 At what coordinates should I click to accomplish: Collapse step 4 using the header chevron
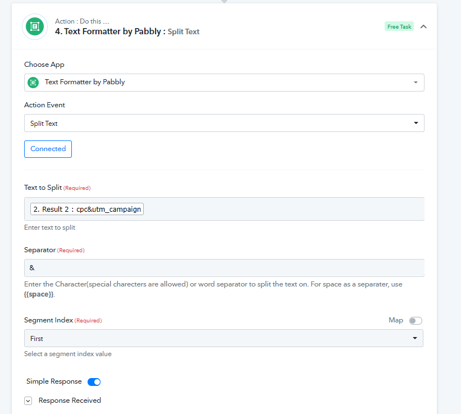tap(423, 27)
